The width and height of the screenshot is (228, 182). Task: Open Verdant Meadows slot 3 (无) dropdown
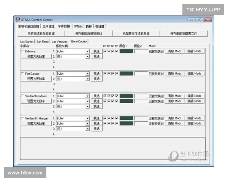click(87, 107)
